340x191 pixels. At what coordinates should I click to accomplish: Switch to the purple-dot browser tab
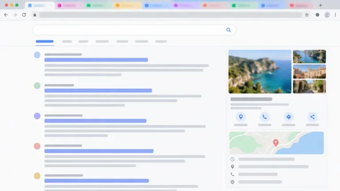click(x=185, y=5)
